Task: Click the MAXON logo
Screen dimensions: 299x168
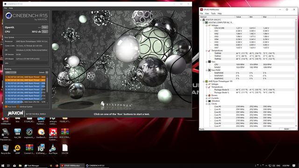Action: click(x=15, y=113)
